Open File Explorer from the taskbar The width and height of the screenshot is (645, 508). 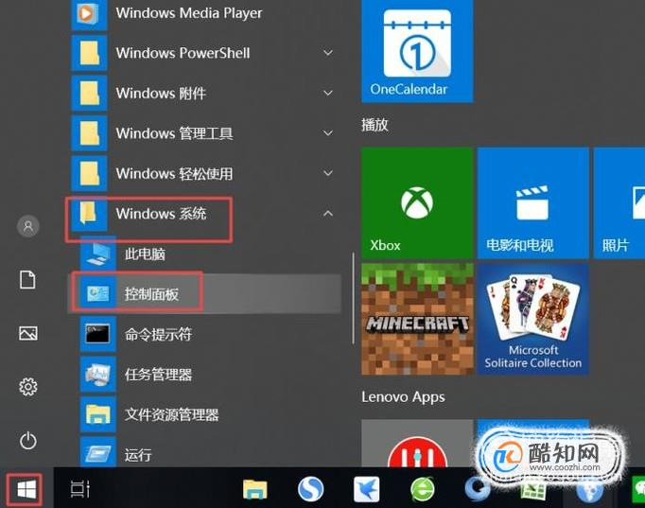255,489
